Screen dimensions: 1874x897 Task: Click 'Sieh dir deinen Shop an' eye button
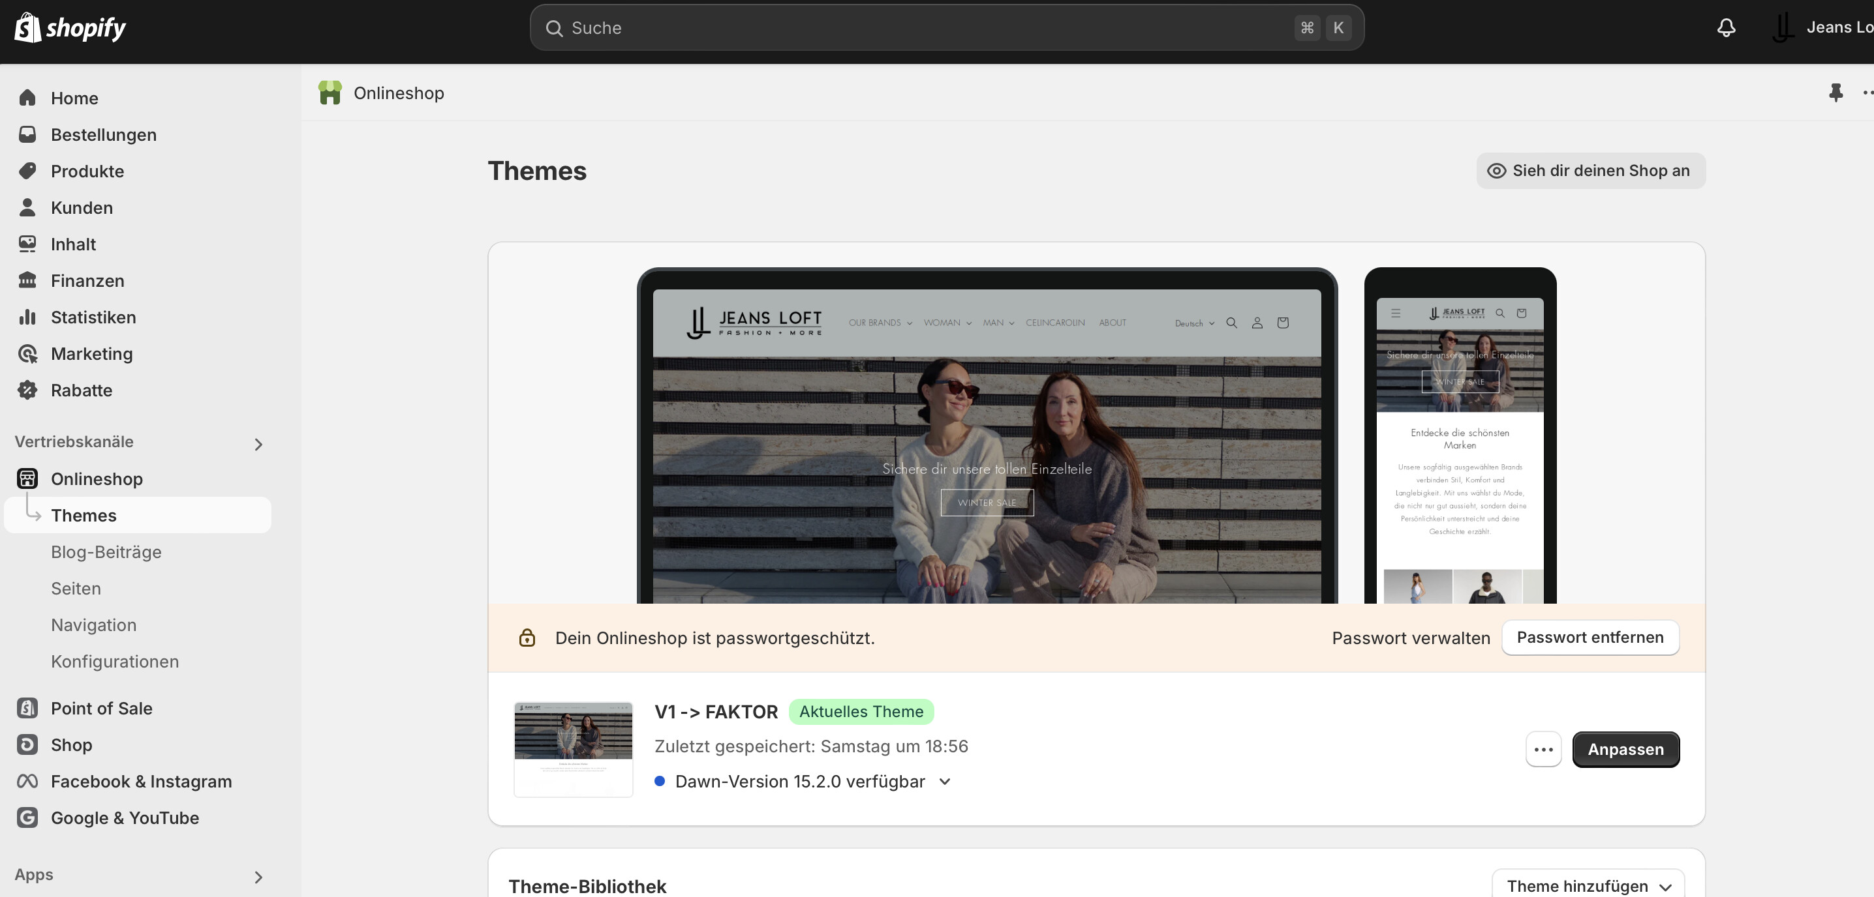click(x=1590, y=171)
